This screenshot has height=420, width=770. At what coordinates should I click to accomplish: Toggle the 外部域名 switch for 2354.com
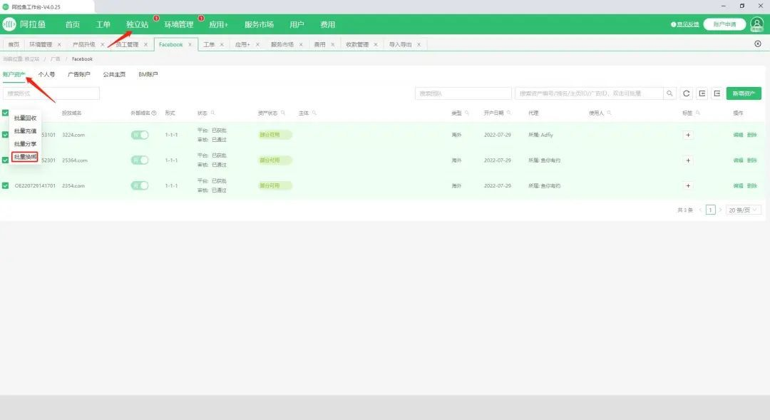coord(140,185)
